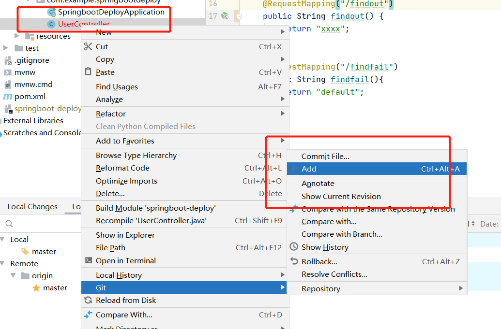Select Add to Favorites
Screen dimensions: 501x329
click(x=185, y=141)
